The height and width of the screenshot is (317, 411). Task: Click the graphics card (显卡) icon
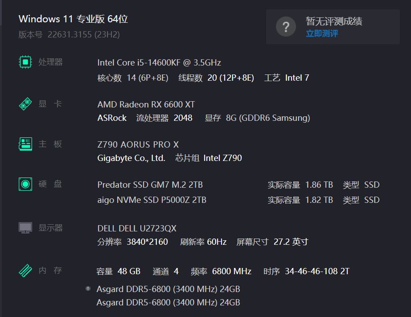(25, 104)
